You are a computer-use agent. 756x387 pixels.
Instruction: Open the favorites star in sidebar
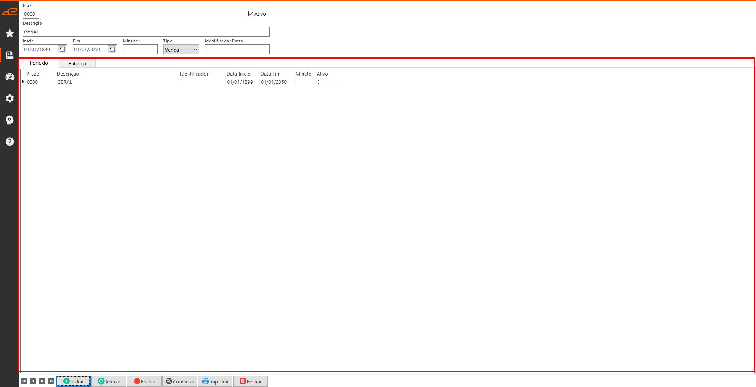[x=10, y=33]
